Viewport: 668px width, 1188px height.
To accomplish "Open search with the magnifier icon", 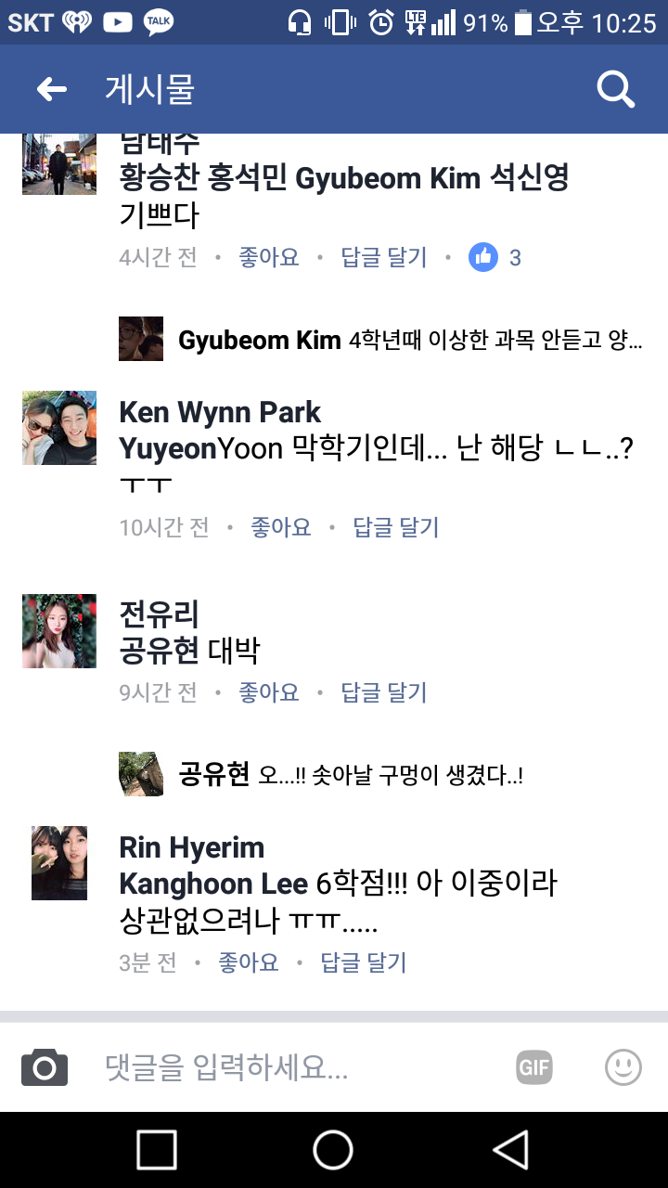I will click(615, 89).
